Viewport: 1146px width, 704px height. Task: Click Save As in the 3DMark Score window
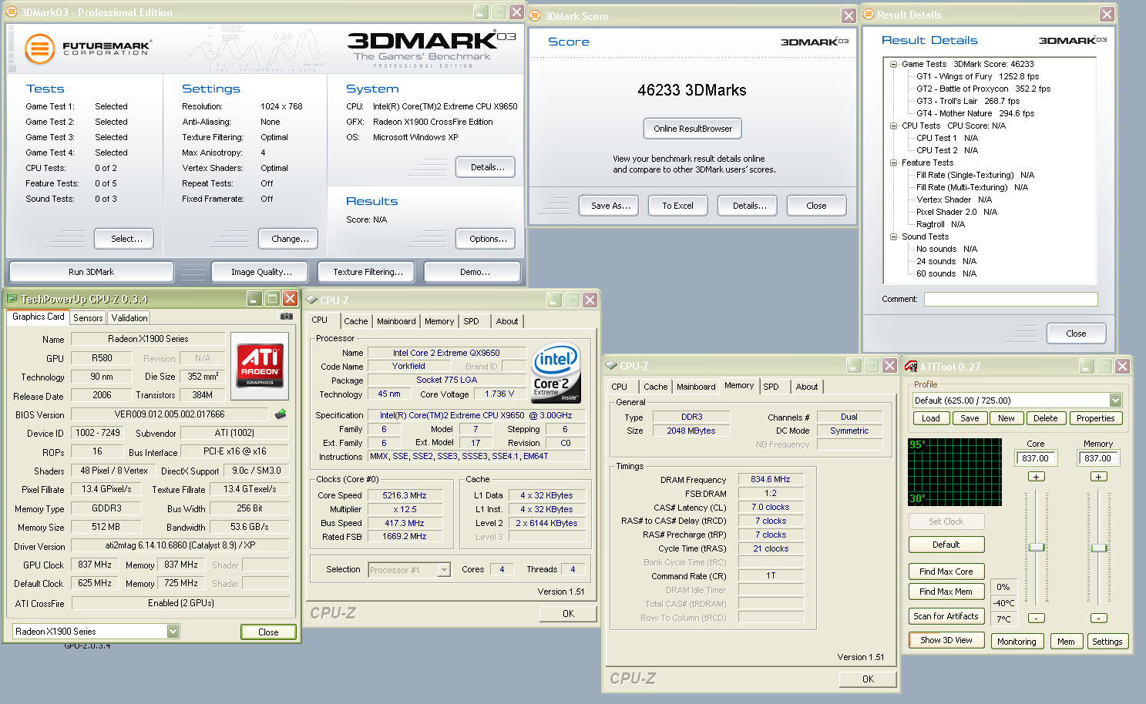tap(610, 206)
